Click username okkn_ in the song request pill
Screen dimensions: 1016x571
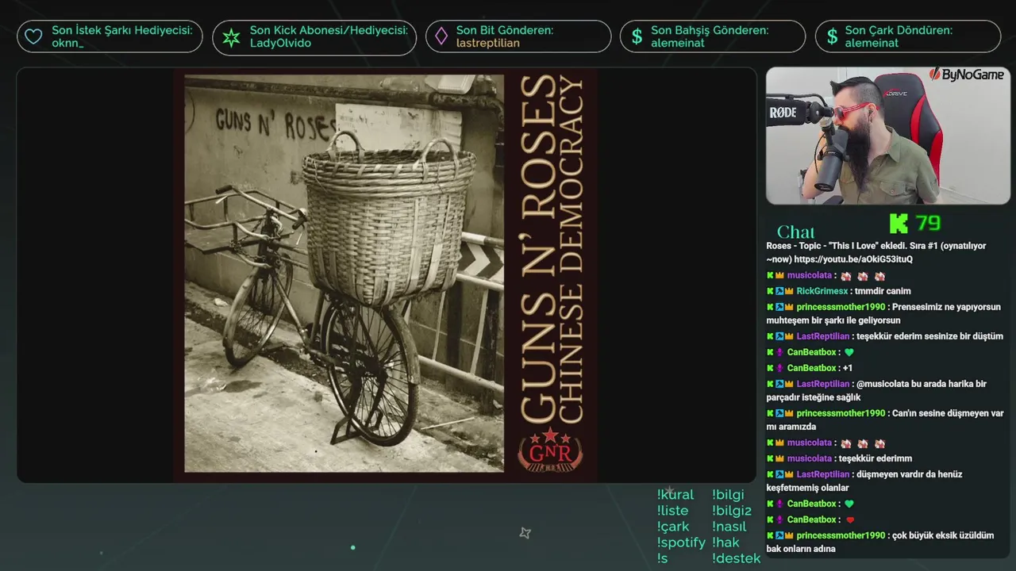coord(67,43)
